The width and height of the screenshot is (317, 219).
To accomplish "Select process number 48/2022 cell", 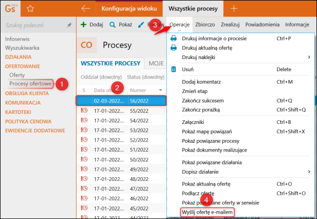I will (x=139, y=179).
